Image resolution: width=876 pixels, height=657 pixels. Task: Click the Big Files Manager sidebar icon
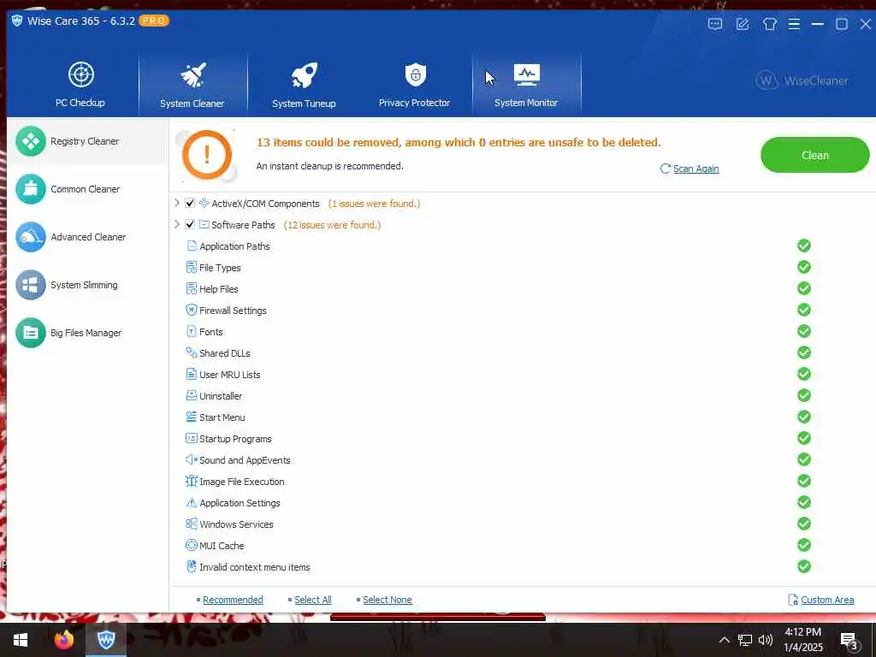[x=31, y=333]
